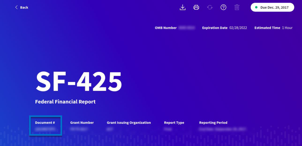Go back using the Back link text
This screenshot has width=302, height=146.
(x=24, y=7)
